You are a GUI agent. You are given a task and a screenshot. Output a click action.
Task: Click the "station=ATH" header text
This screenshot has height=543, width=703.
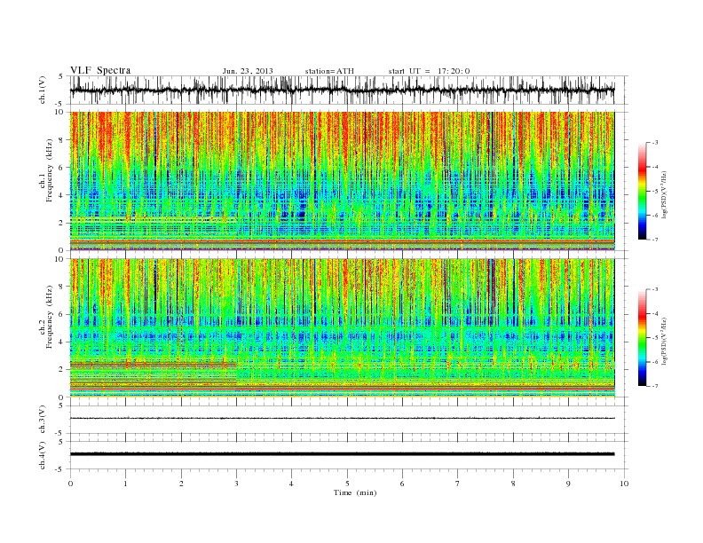tap(329, 71)
